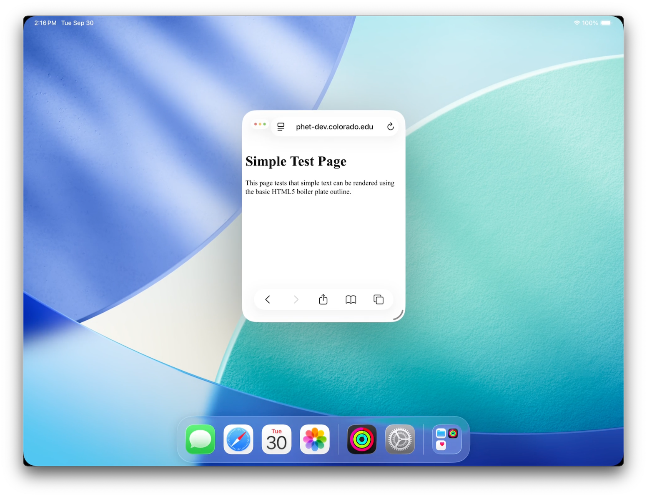The height and width of the screenshot is (497, 647).
Task: Click the Safari window control dots
Action: (x=260, y=124)
